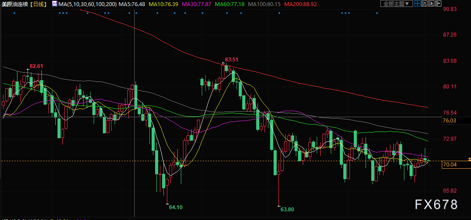Click the 82.61 high price marker
This screenshot has width=471, height=220.
(x=36, y=66)
